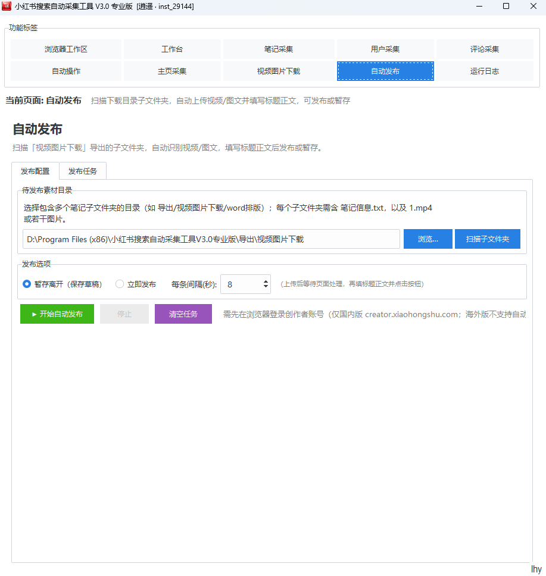Switch to the 发布任务 sub-tab
The image size is (546, 576).
point(83,171)
